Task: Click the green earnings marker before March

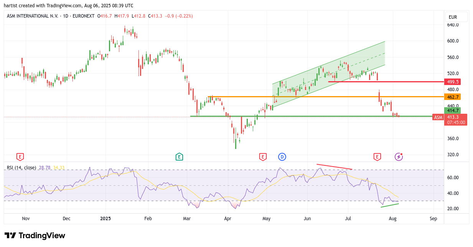Action: pyautogui.click(x=179, y=156)
